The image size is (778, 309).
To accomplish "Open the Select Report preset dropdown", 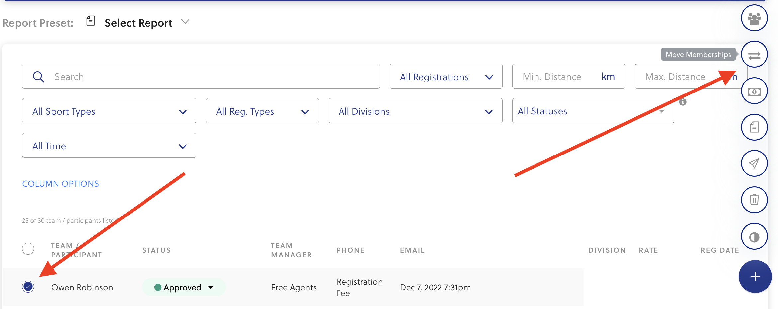I will tap(146, 23).
